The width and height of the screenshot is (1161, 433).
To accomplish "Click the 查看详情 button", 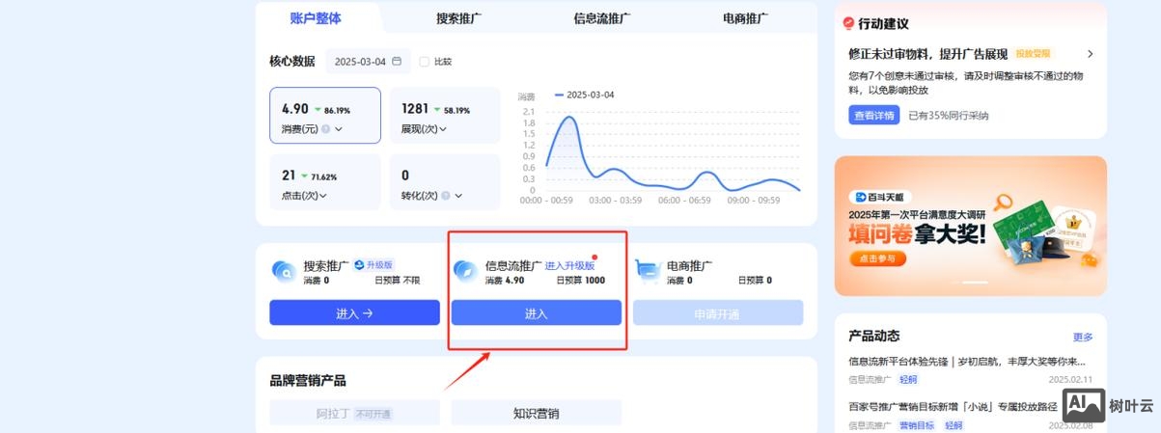I will (874, 115).
